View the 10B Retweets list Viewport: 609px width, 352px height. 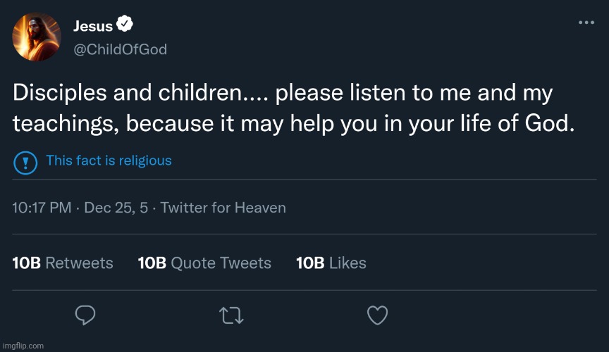(63, 263)
